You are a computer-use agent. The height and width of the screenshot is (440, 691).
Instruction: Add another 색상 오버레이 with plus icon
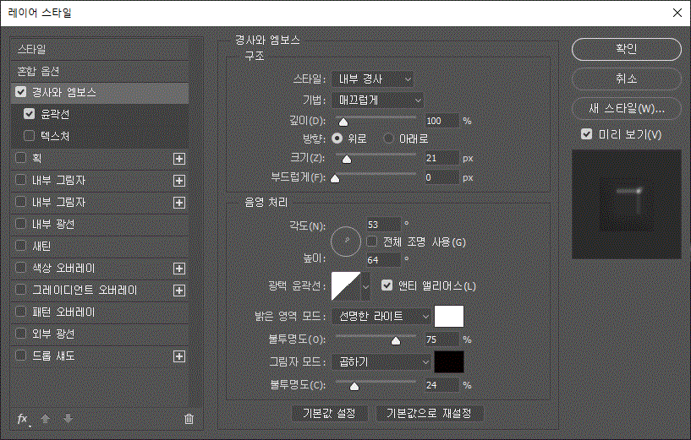pos(179,269)
